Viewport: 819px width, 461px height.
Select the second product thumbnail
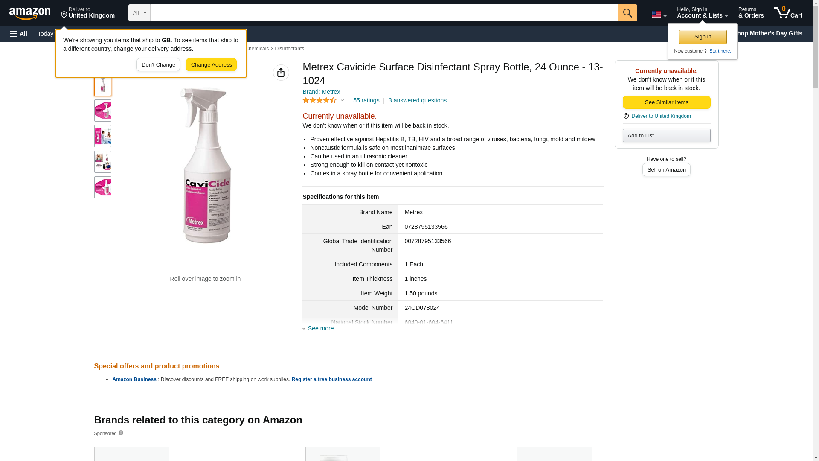pos(103,111)
